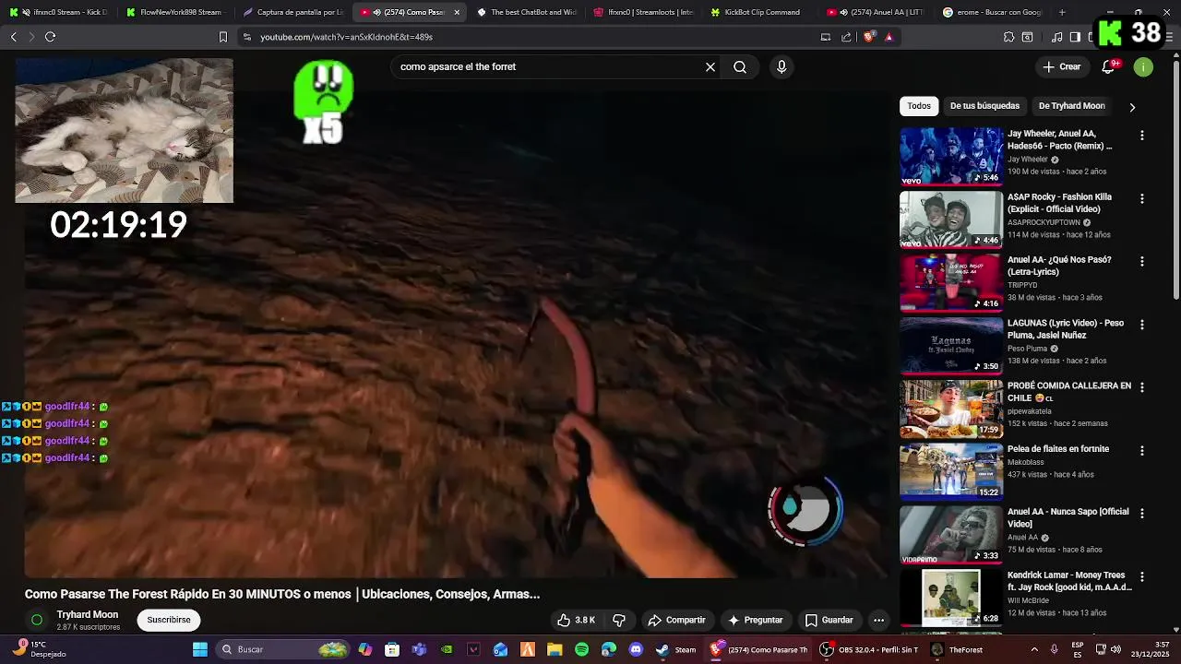Open more actions ellipsis below video
The height and width of the screenshot is (664, 1181).
coord(878,620)
